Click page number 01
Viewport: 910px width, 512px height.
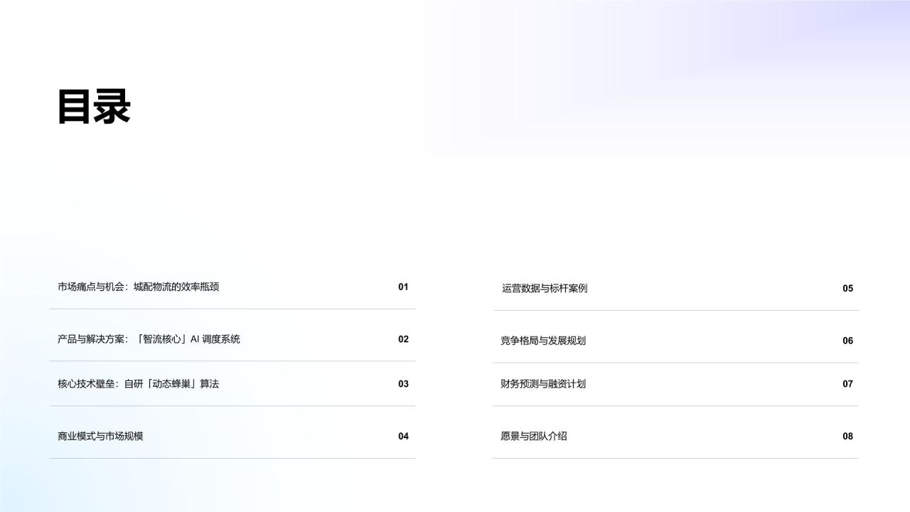[403, 287]
